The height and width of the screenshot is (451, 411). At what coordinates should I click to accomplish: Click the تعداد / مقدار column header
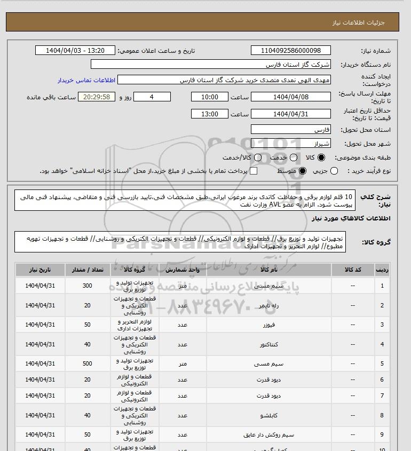click(88, 270)
